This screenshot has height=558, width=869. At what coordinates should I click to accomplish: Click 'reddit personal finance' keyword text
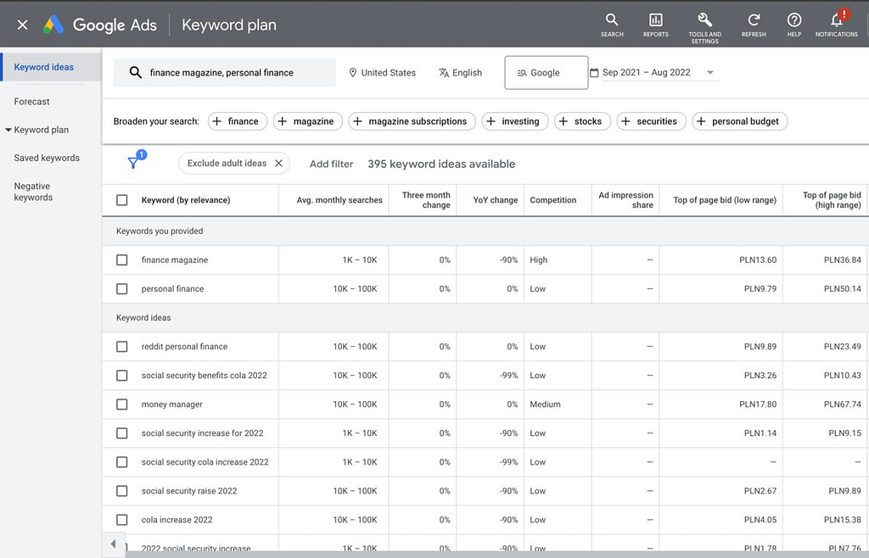(184, 347)
